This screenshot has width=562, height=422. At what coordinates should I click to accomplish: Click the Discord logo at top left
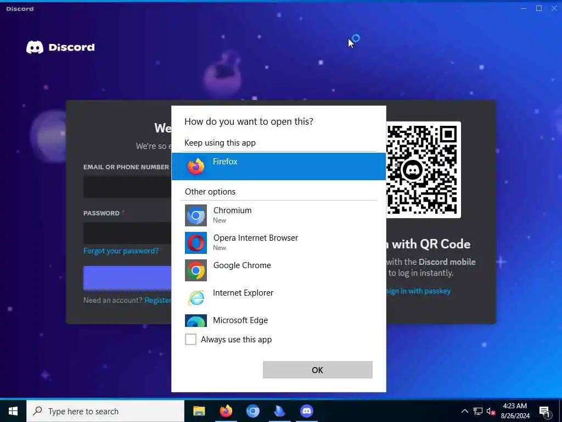(x=60, y=47)
